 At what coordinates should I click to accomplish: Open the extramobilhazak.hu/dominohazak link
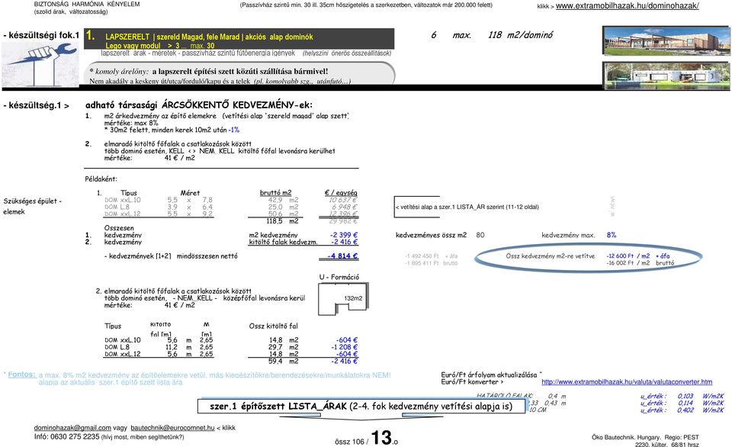[x=627, y=6]
